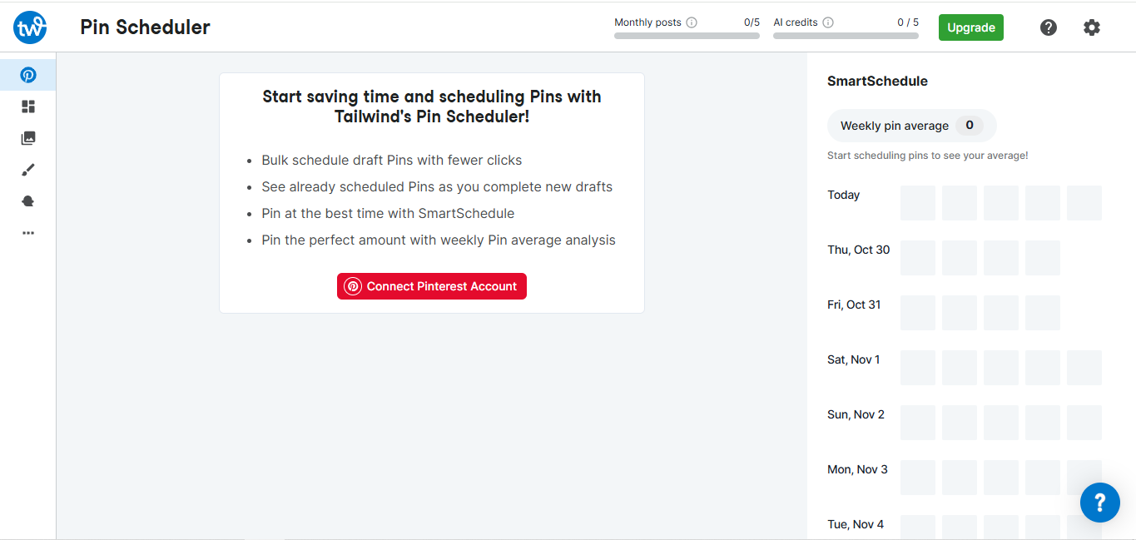
Task: Select the first time slot for Thu, Oct 30
Action: [x=918, y=258]
